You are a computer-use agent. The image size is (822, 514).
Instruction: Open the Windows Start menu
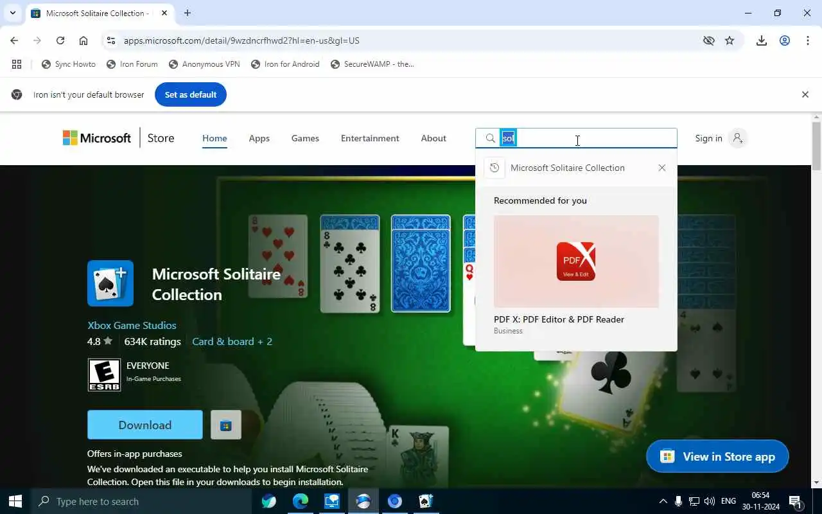pos(15,501)
